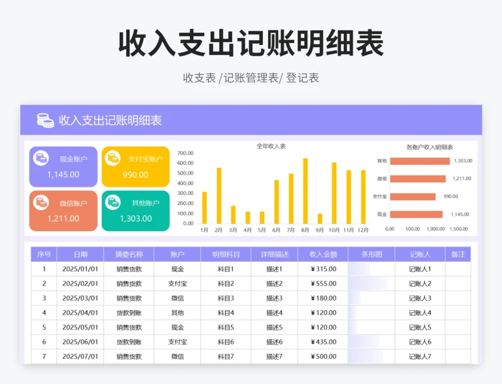
Task: Click the 支付宝 horizontal bar in account chart
Action: click(413, 197)
